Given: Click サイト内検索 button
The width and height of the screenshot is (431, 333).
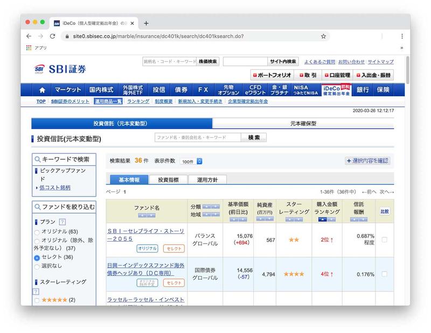Looking at the screenshot, I should 283,61.
